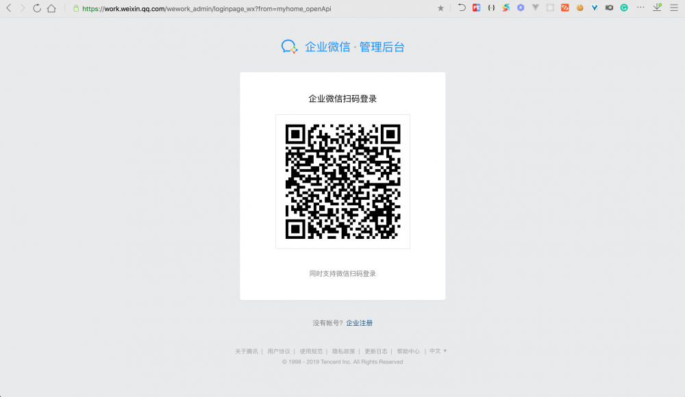Open the red FE extension icon
This screenshot has height=397, width=685.
pyautogui.click(x=477, y=8)
